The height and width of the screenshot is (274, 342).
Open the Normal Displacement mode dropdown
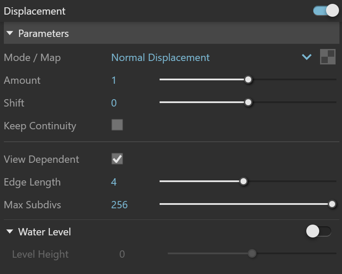[x=160, y=58]
